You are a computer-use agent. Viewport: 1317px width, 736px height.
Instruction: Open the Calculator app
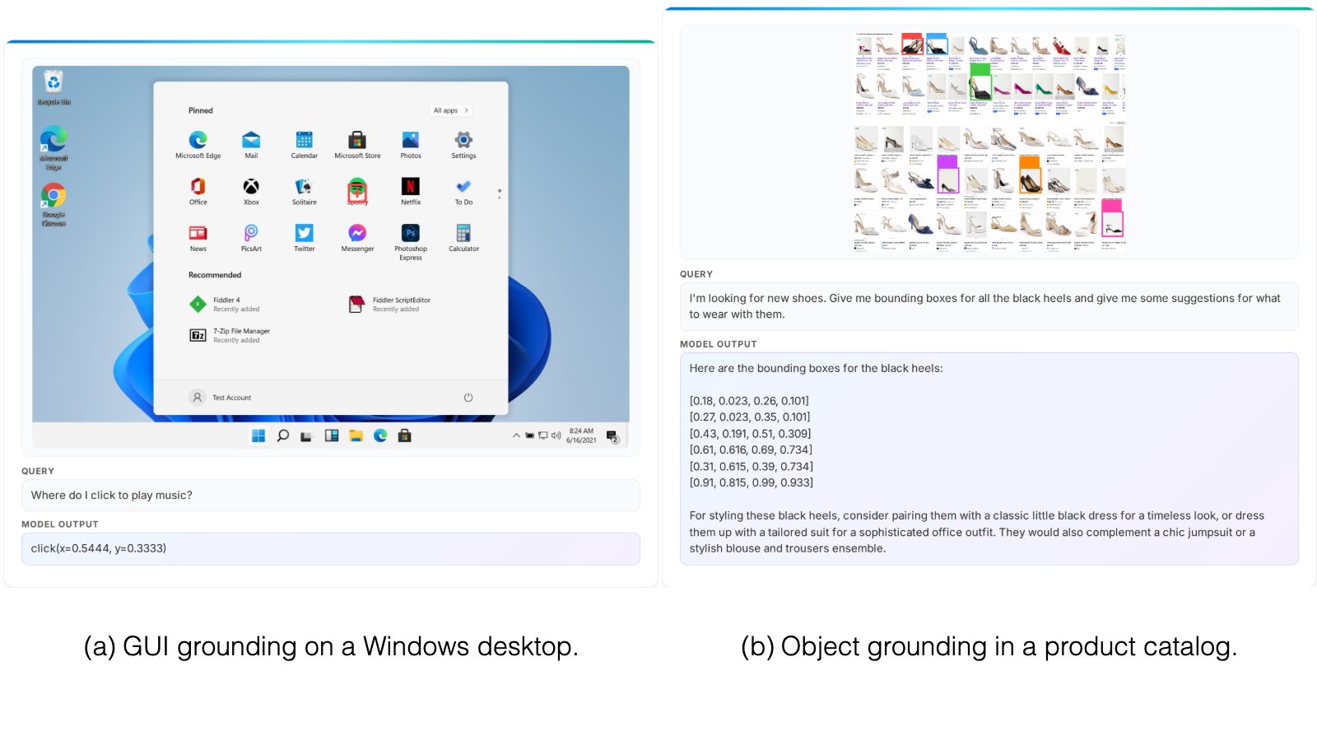tap(463, 237)
